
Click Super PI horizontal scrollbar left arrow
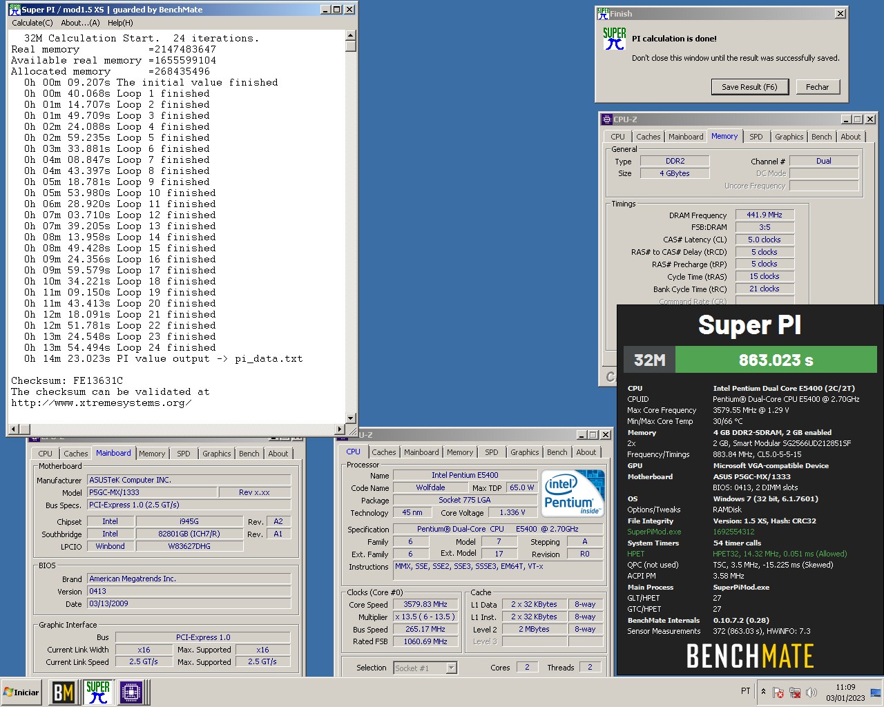[14, 429]
